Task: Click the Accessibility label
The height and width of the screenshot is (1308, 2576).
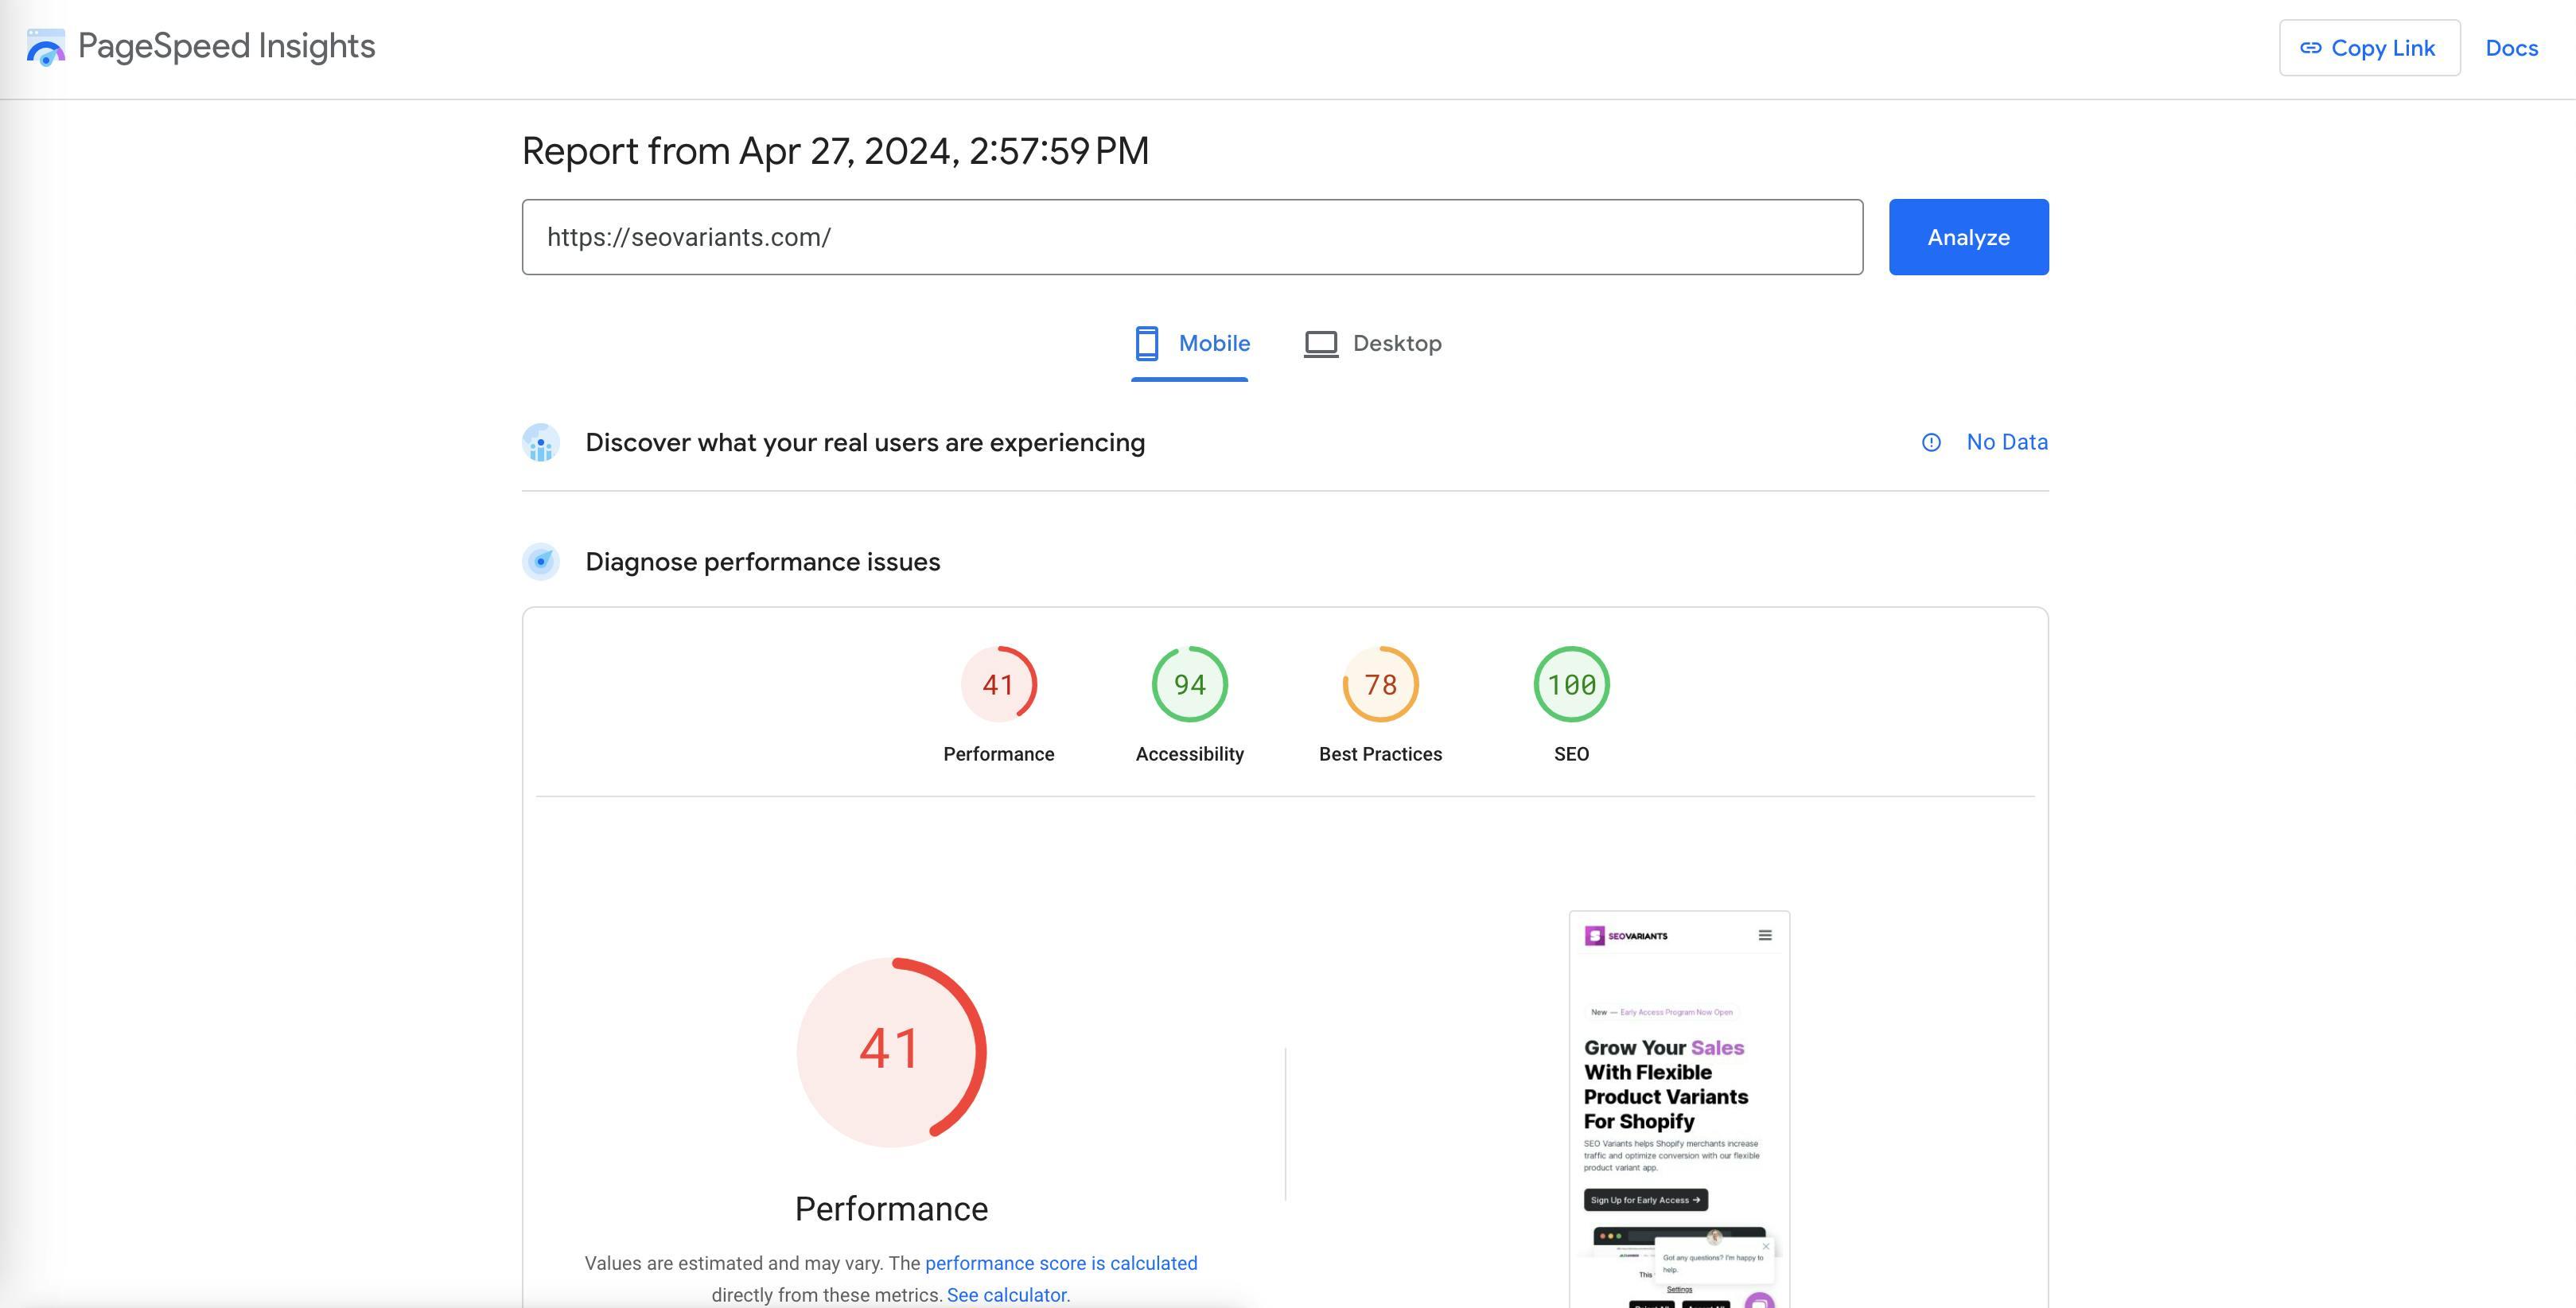Action: tap(1189, 754)
